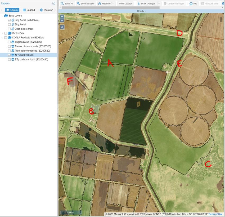Turn on True-color composite (20200520) layer
Viewport: 225px width, 217px height.
point(9,51)
